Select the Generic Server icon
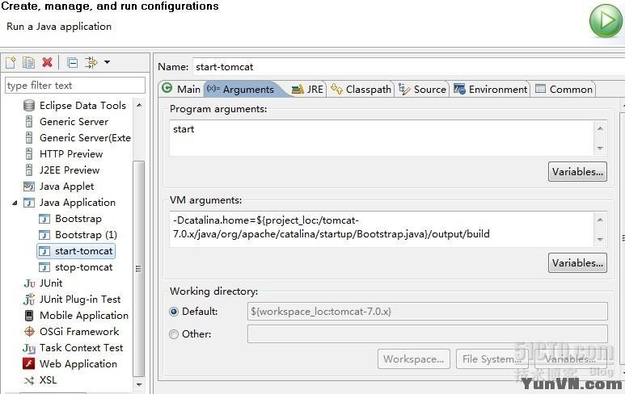 coord(29,122)
